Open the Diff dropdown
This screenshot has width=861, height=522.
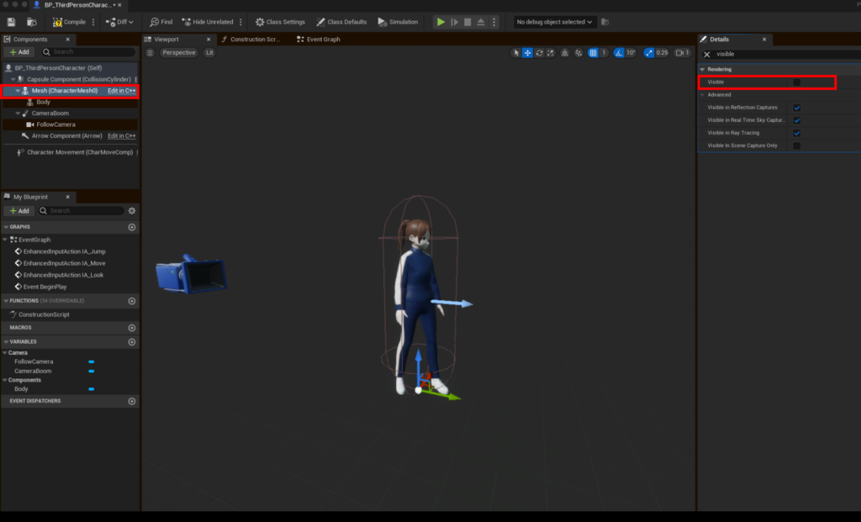(119, 22)
